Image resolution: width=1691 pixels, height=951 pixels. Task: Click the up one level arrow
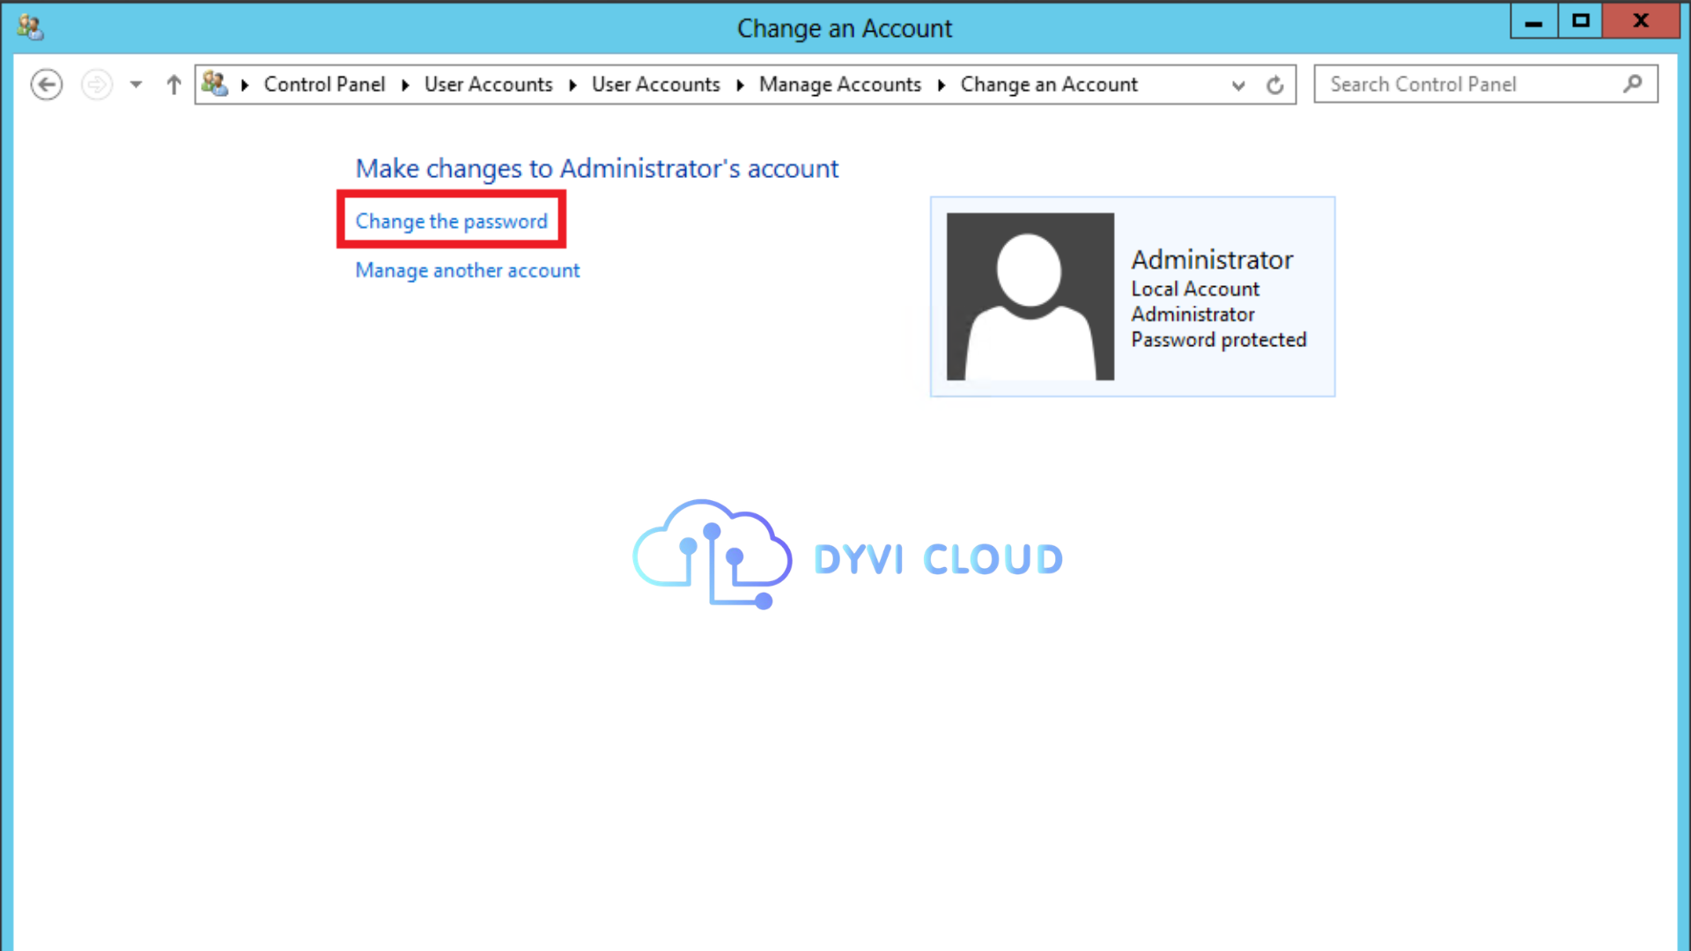point(174,84)
